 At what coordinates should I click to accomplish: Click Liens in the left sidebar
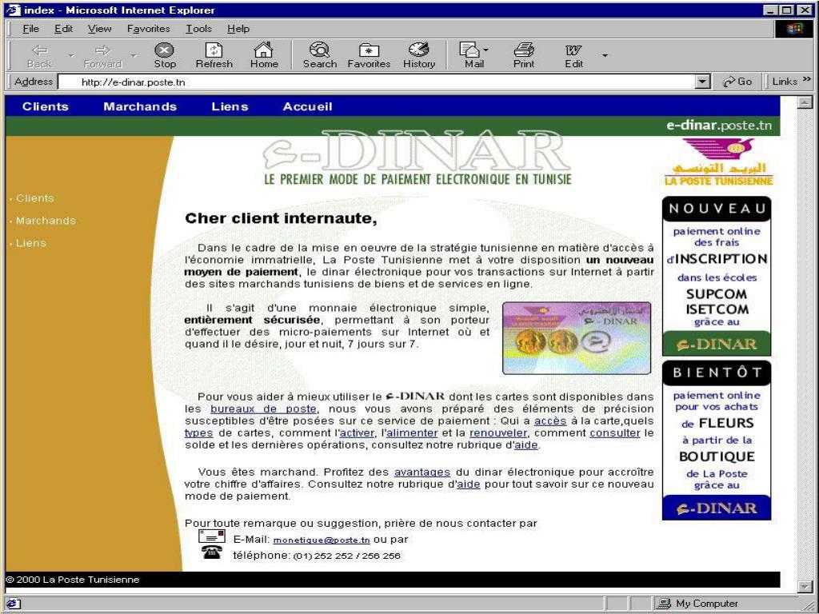tap(31, 243)
